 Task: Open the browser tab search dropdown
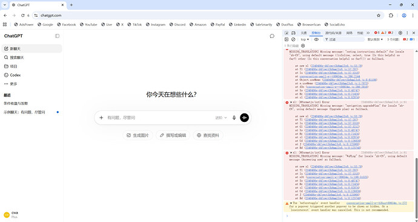point(5,5)
